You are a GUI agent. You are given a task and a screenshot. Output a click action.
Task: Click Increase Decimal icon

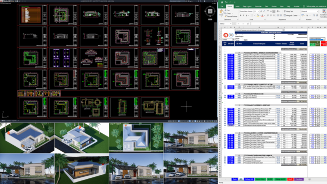coord(314,15)
